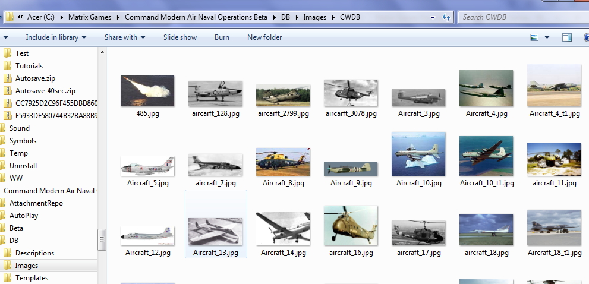Select the 485.jpg missile launch thumbnail

pos(147,91)
